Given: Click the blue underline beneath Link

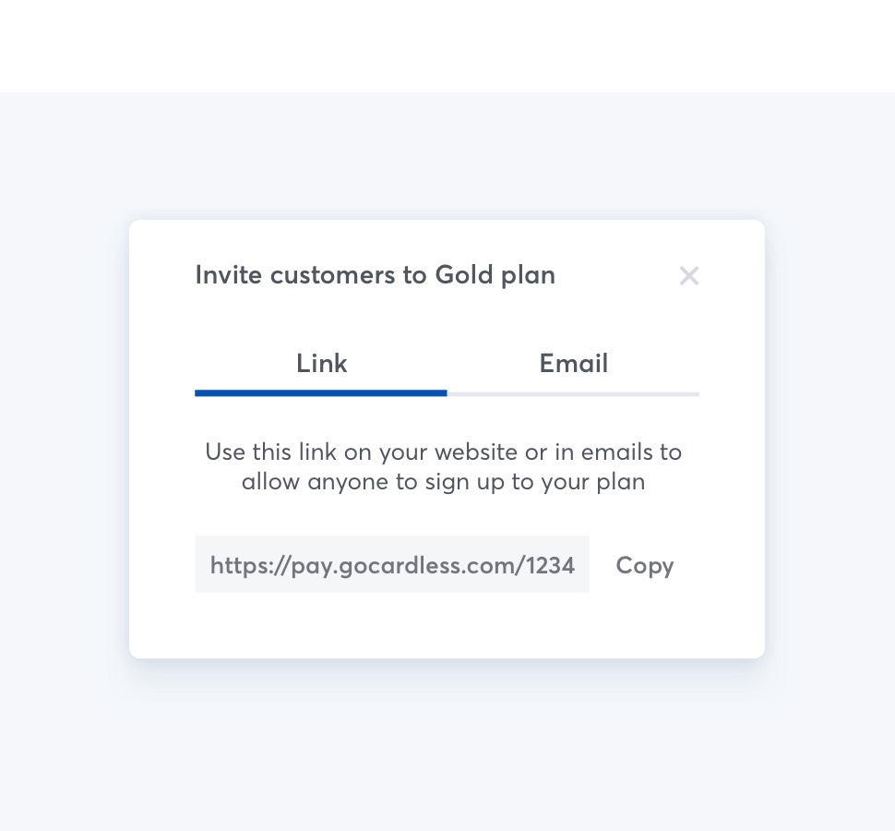Looking at the screenshot, I should point(321,393).
